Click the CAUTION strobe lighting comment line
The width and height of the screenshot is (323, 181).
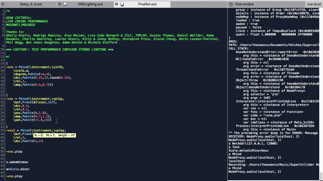pyautogui.click(x=60, y=50)
